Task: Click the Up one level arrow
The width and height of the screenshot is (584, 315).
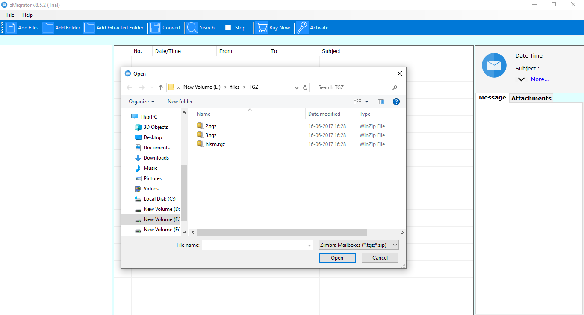Action: coord(161,87)
